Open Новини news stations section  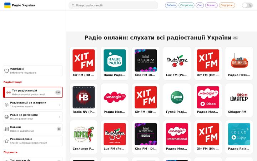(33, 129)
